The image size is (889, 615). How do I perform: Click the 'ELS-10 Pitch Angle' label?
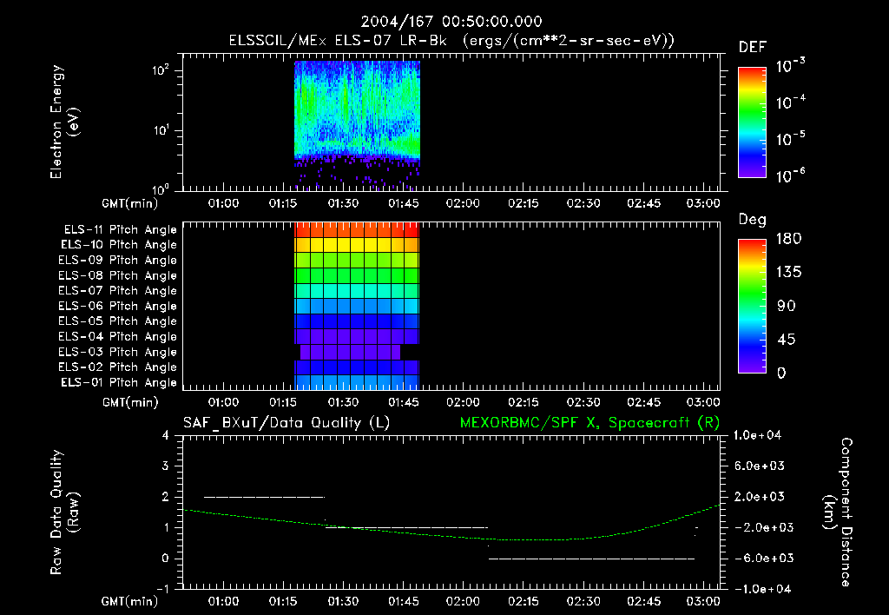[119, 245]
